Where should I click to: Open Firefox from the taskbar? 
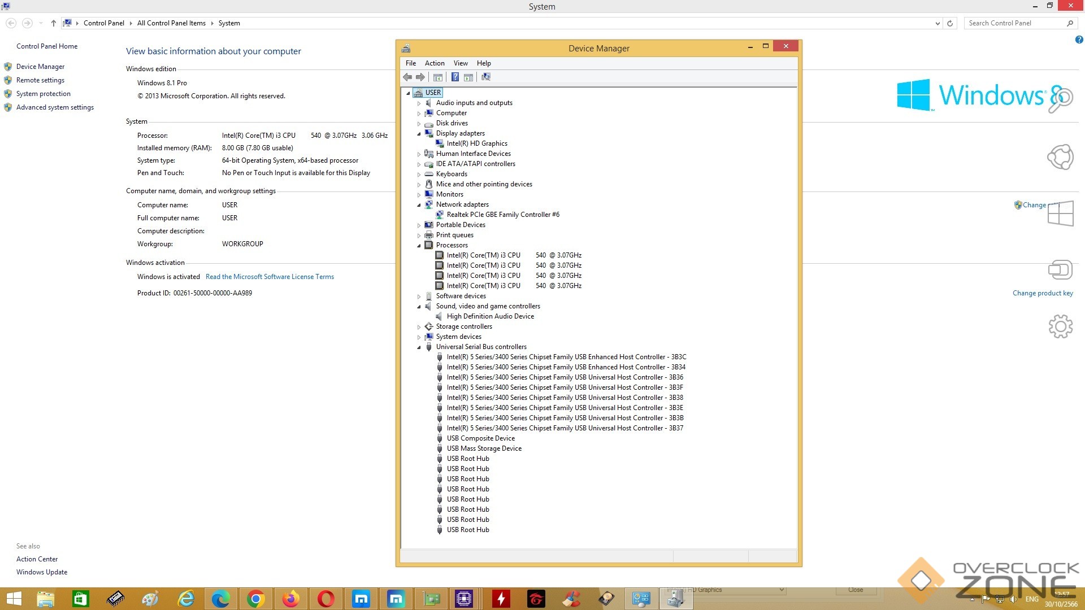click(x=291, y=598)
